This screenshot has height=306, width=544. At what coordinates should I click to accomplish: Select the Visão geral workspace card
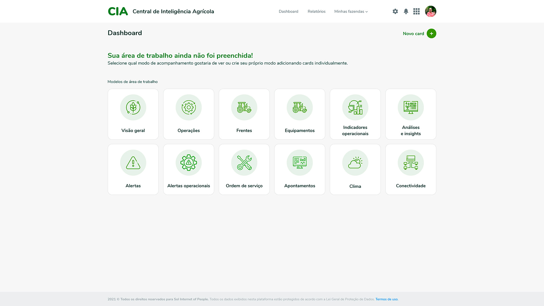133,114
